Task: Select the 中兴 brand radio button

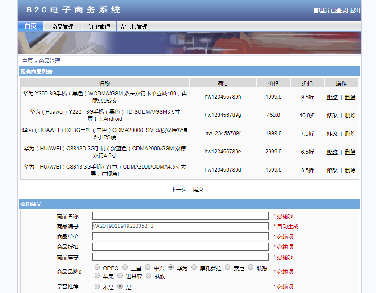Action: coord(148,267)
